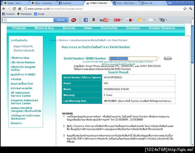Click magnifier icon in toolbar search box
Image resolution: width=195 pixels, height=153 pixels.
(5, 20)
